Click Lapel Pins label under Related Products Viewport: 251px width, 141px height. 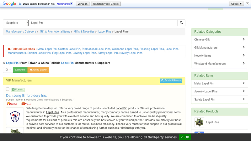coord(212,122)
